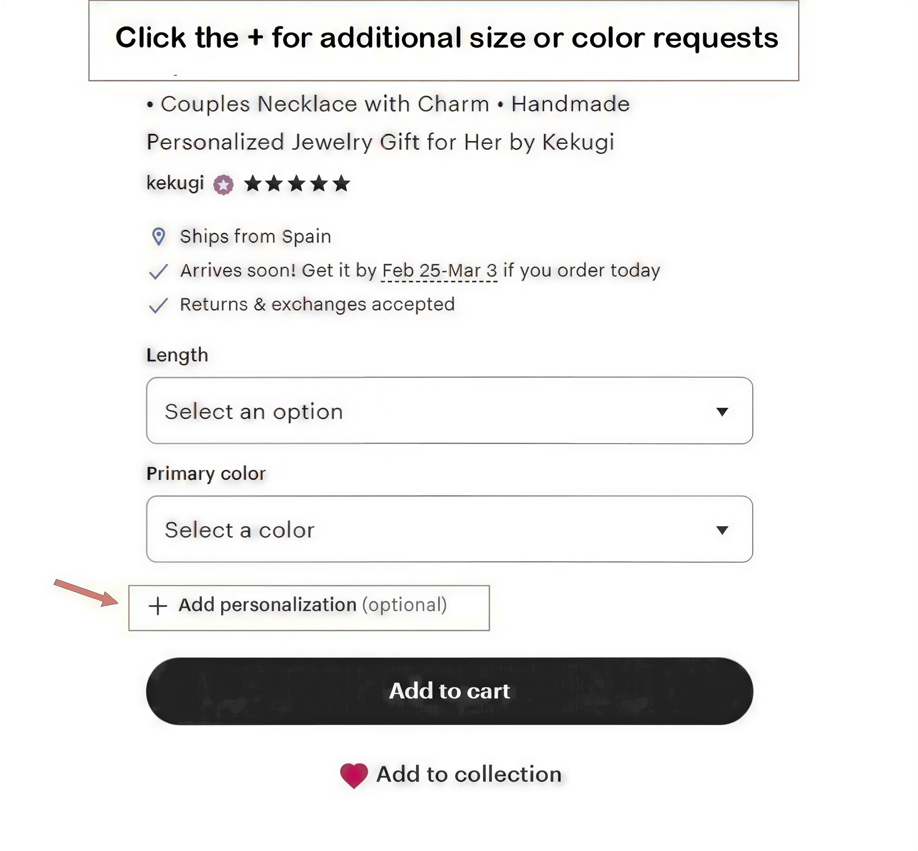Open the Length dropdown arrow

722,412
